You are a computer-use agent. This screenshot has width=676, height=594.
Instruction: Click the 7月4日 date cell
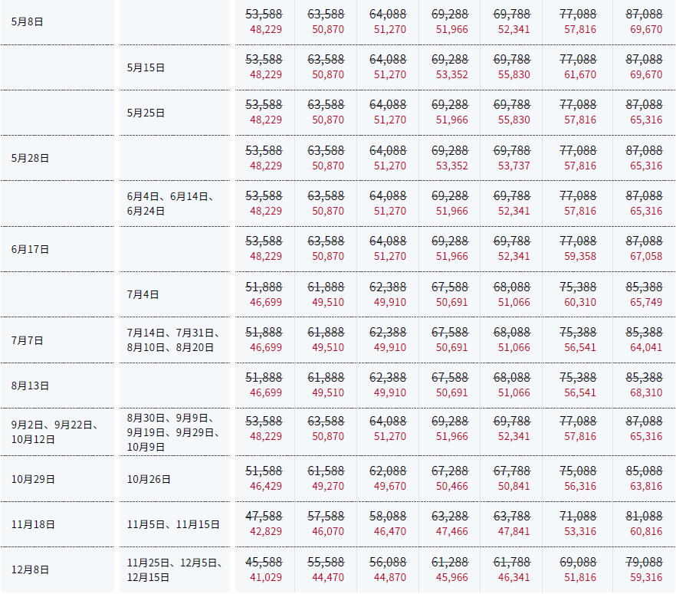click(x=143, y=294)
